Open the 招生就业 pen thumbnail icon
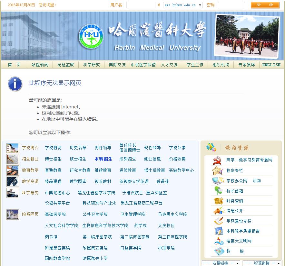The image size is (285, 266). click(13, 159)
